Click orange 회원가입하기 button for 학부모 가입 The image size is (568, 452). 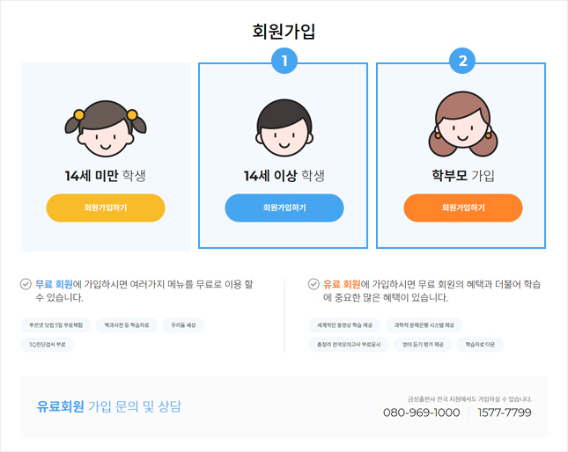(463, 208)
